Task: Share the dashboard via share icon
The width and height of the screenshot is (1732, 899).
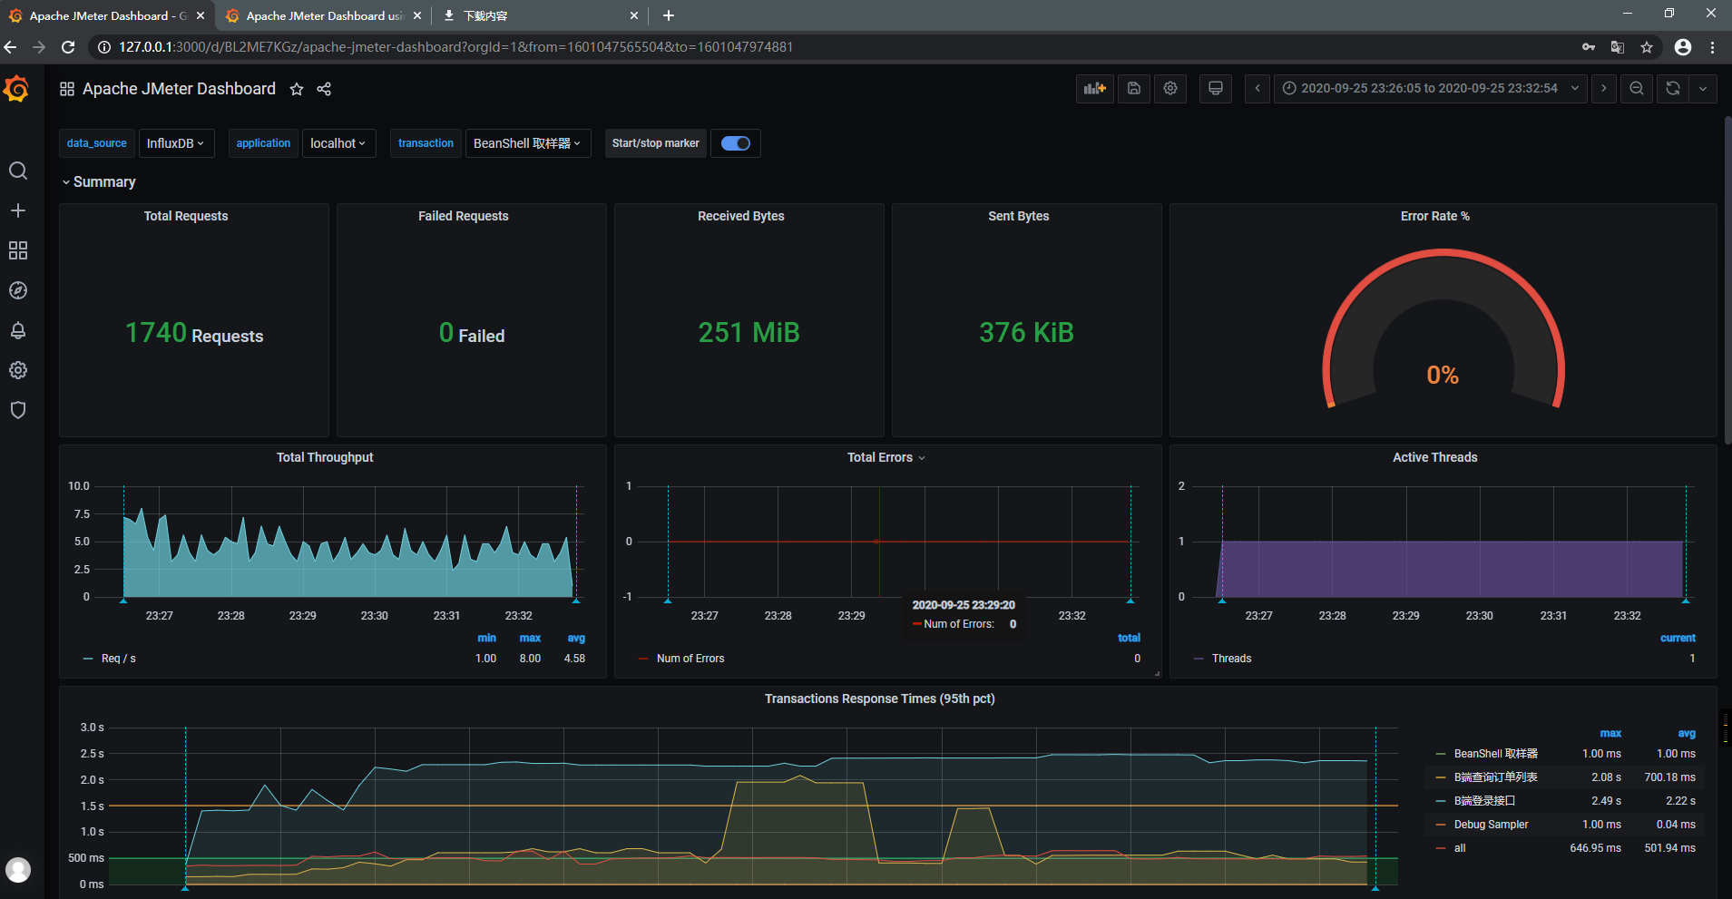Action: pos(324,89)
